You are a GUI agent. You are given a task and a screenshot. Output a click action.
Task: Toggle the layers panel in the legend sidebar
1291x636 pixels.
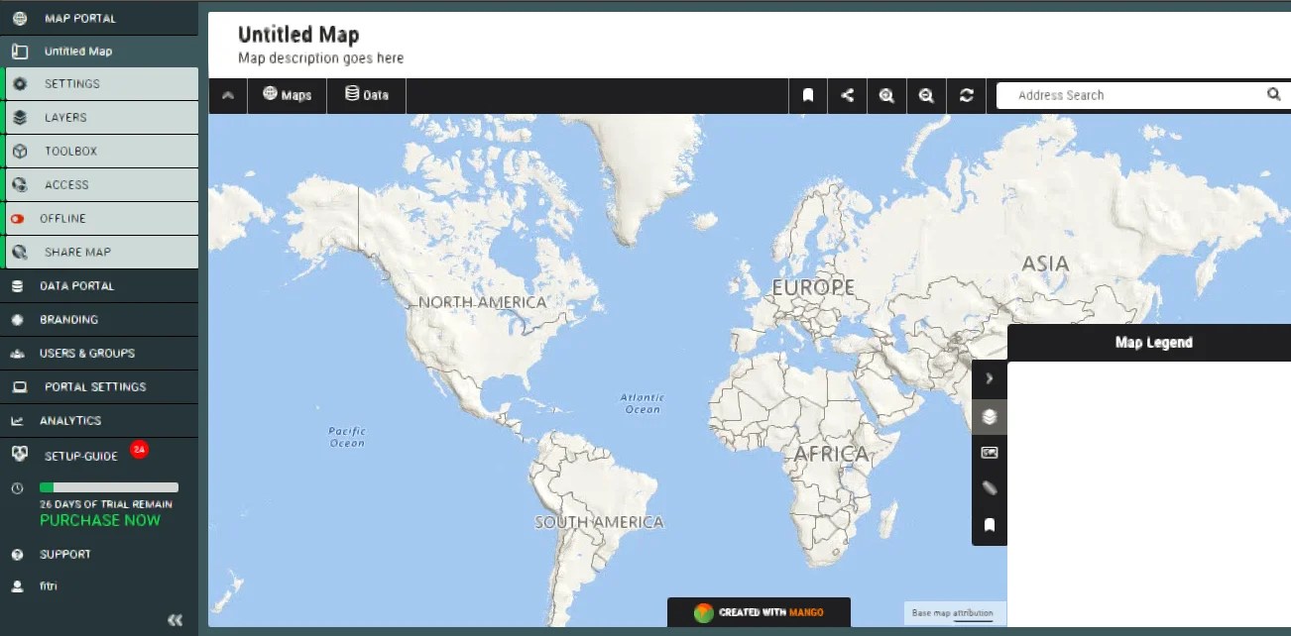[989, 416]
